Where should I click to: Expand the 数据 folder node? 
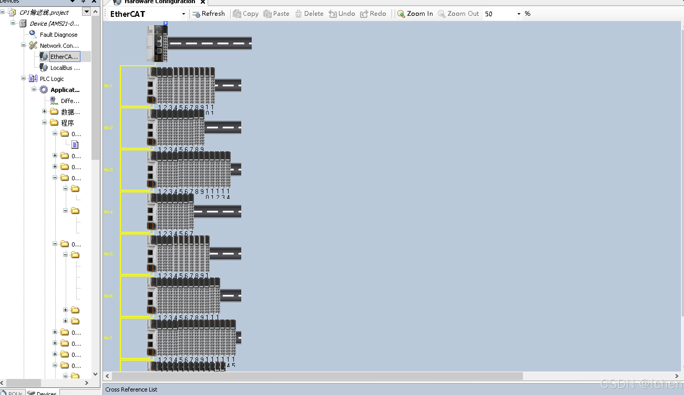click(44, 111)
